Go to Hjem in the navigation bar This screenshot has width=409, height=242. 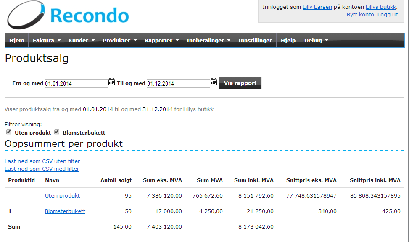[x=17, y=41]
